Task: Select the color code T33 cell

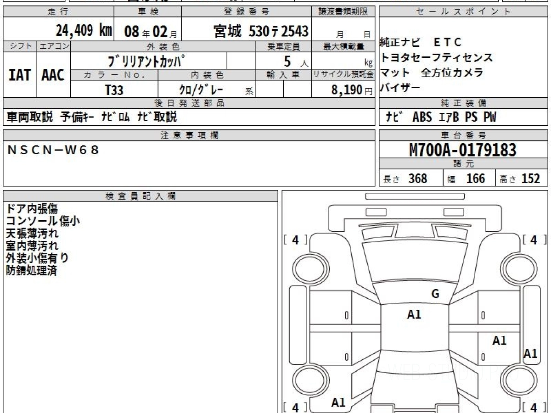Action: point(114,90)
